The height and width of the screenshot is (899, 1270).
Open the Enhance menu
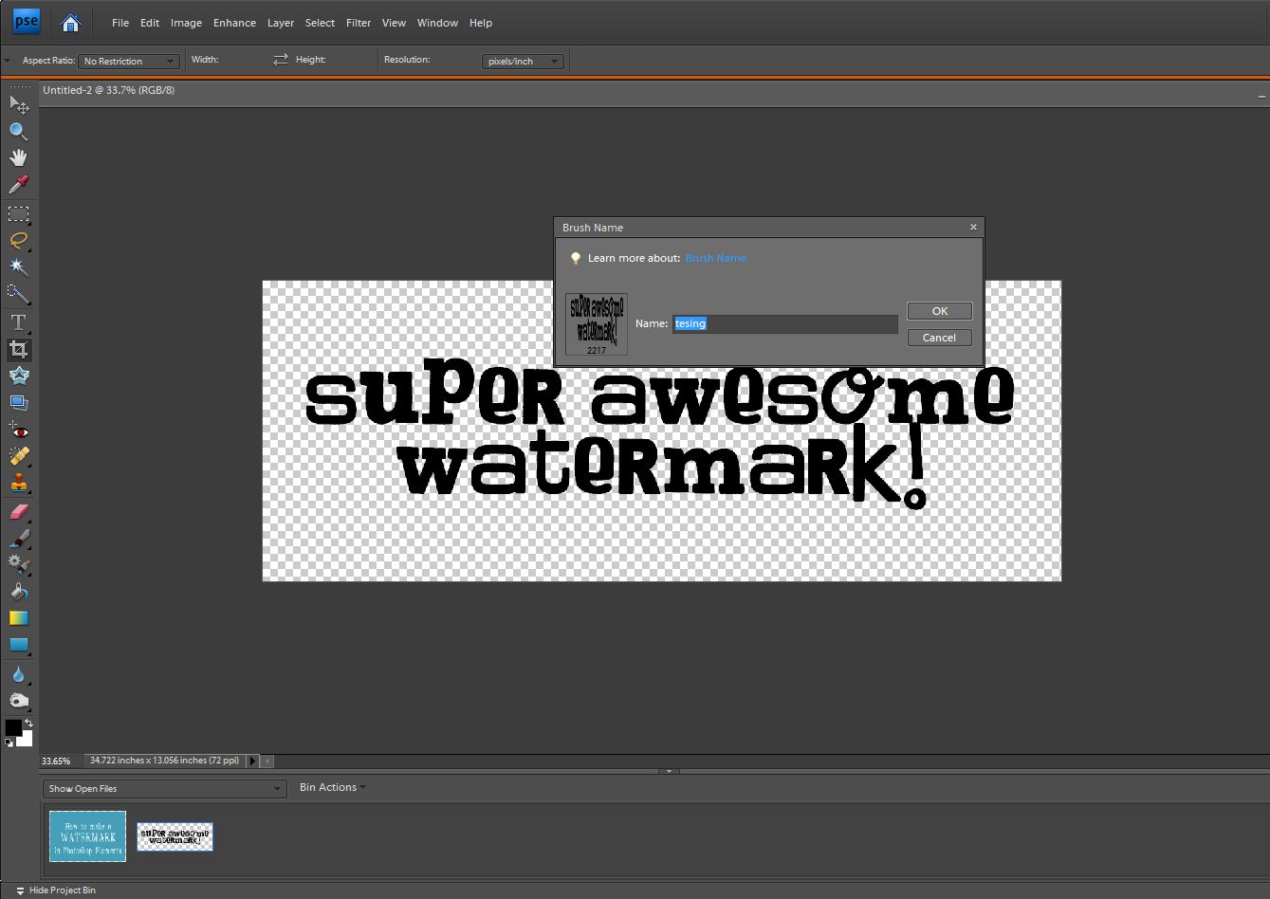click(x=234, y=23)
